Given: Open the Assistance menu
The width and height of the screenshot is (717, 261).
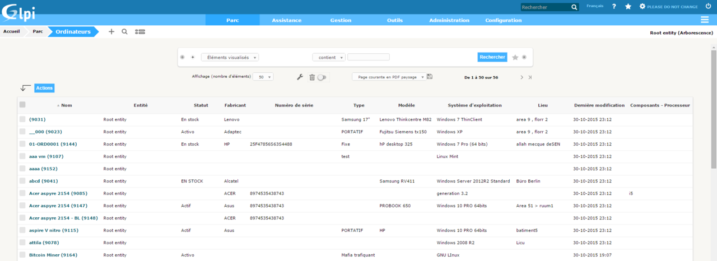Looking at the screenshot, I should point(287,20).
